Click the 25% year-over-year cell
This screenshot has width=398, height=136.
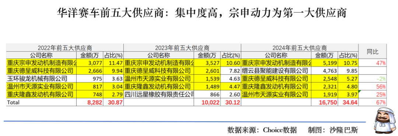coord(372,94)
